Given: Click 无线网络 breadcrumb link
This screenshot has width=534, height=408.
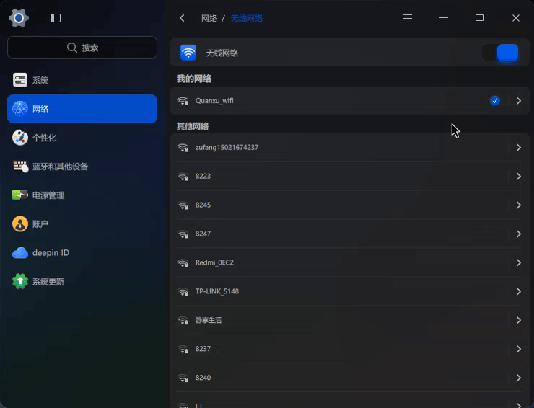Looking at the screenshot, I should click(246, 18).
